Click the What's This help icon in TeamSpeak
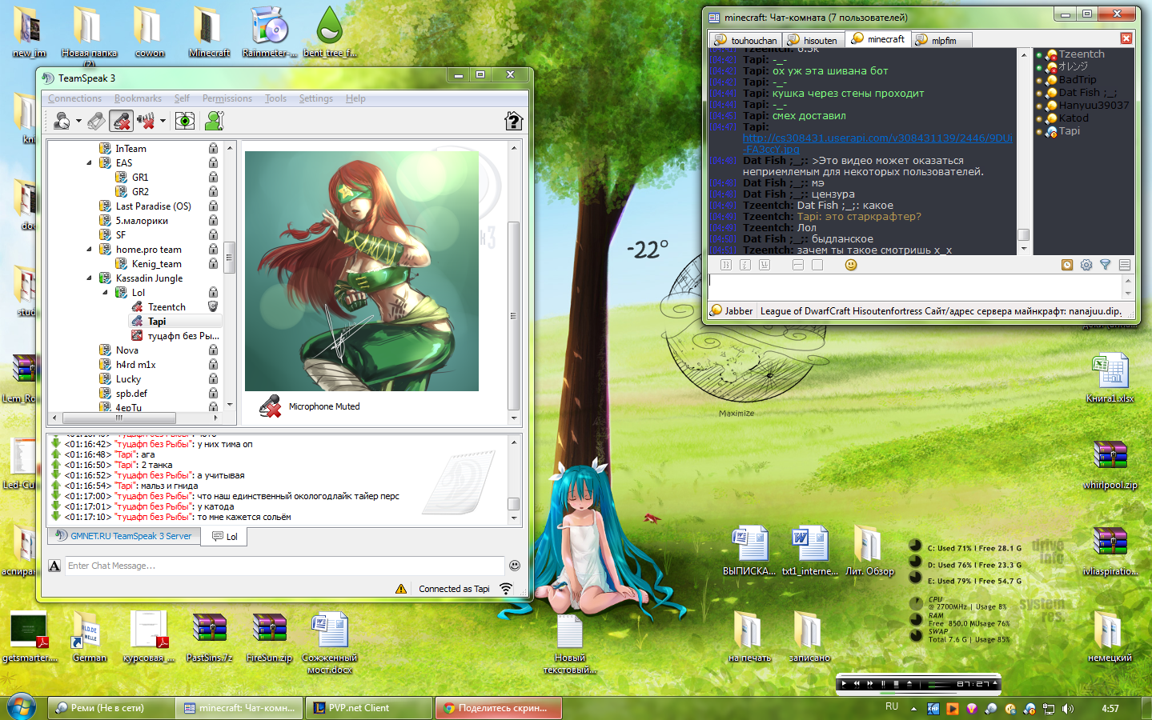Viewport: 1152px width, 720px height. tap(514, 121)
